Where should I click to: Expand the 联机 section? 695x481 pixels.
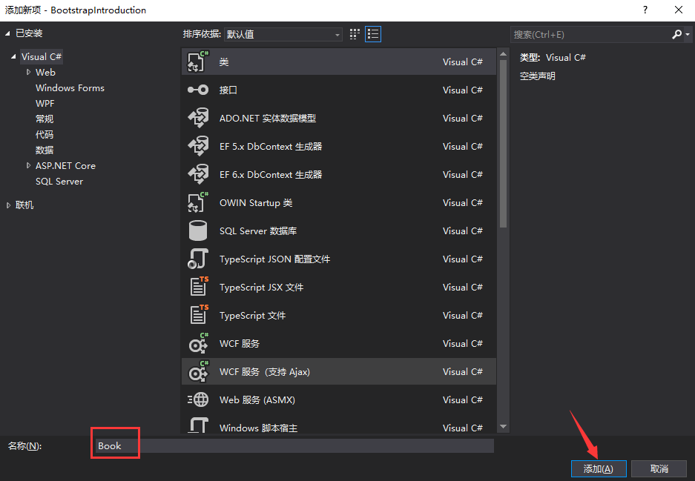coord(8,205)
